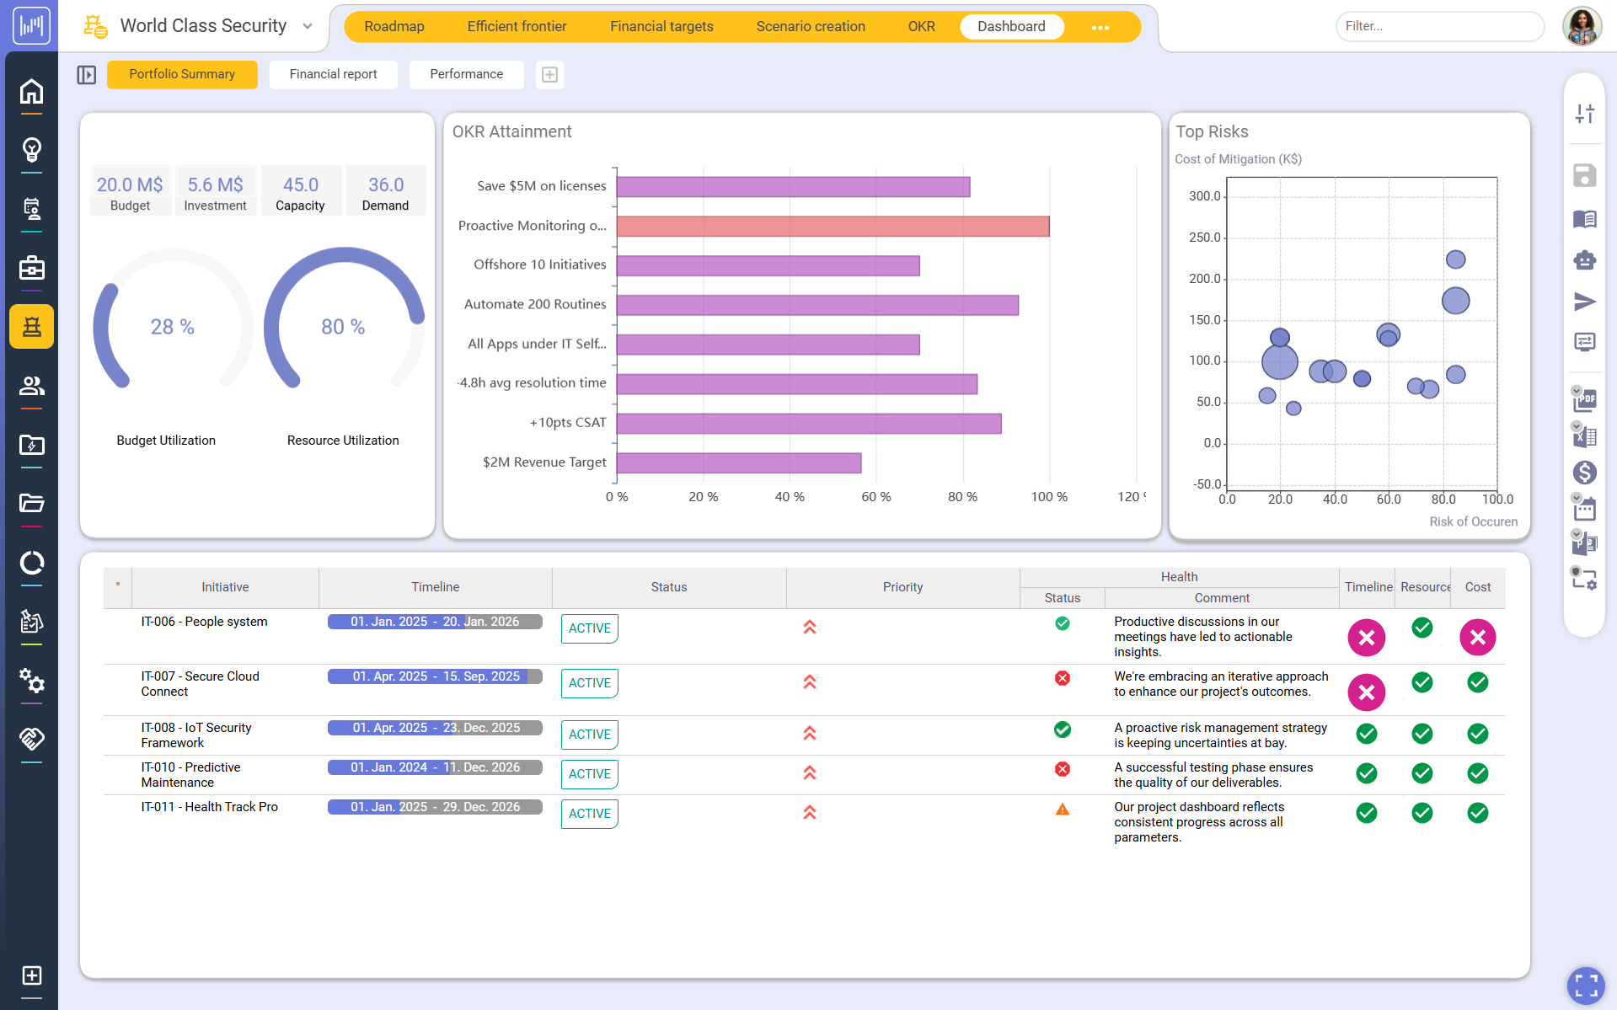The width and height of the screenshot is (1617, 1010).
Task: Toggle the health status check for IT-008
Action: tap(1062, 730)
